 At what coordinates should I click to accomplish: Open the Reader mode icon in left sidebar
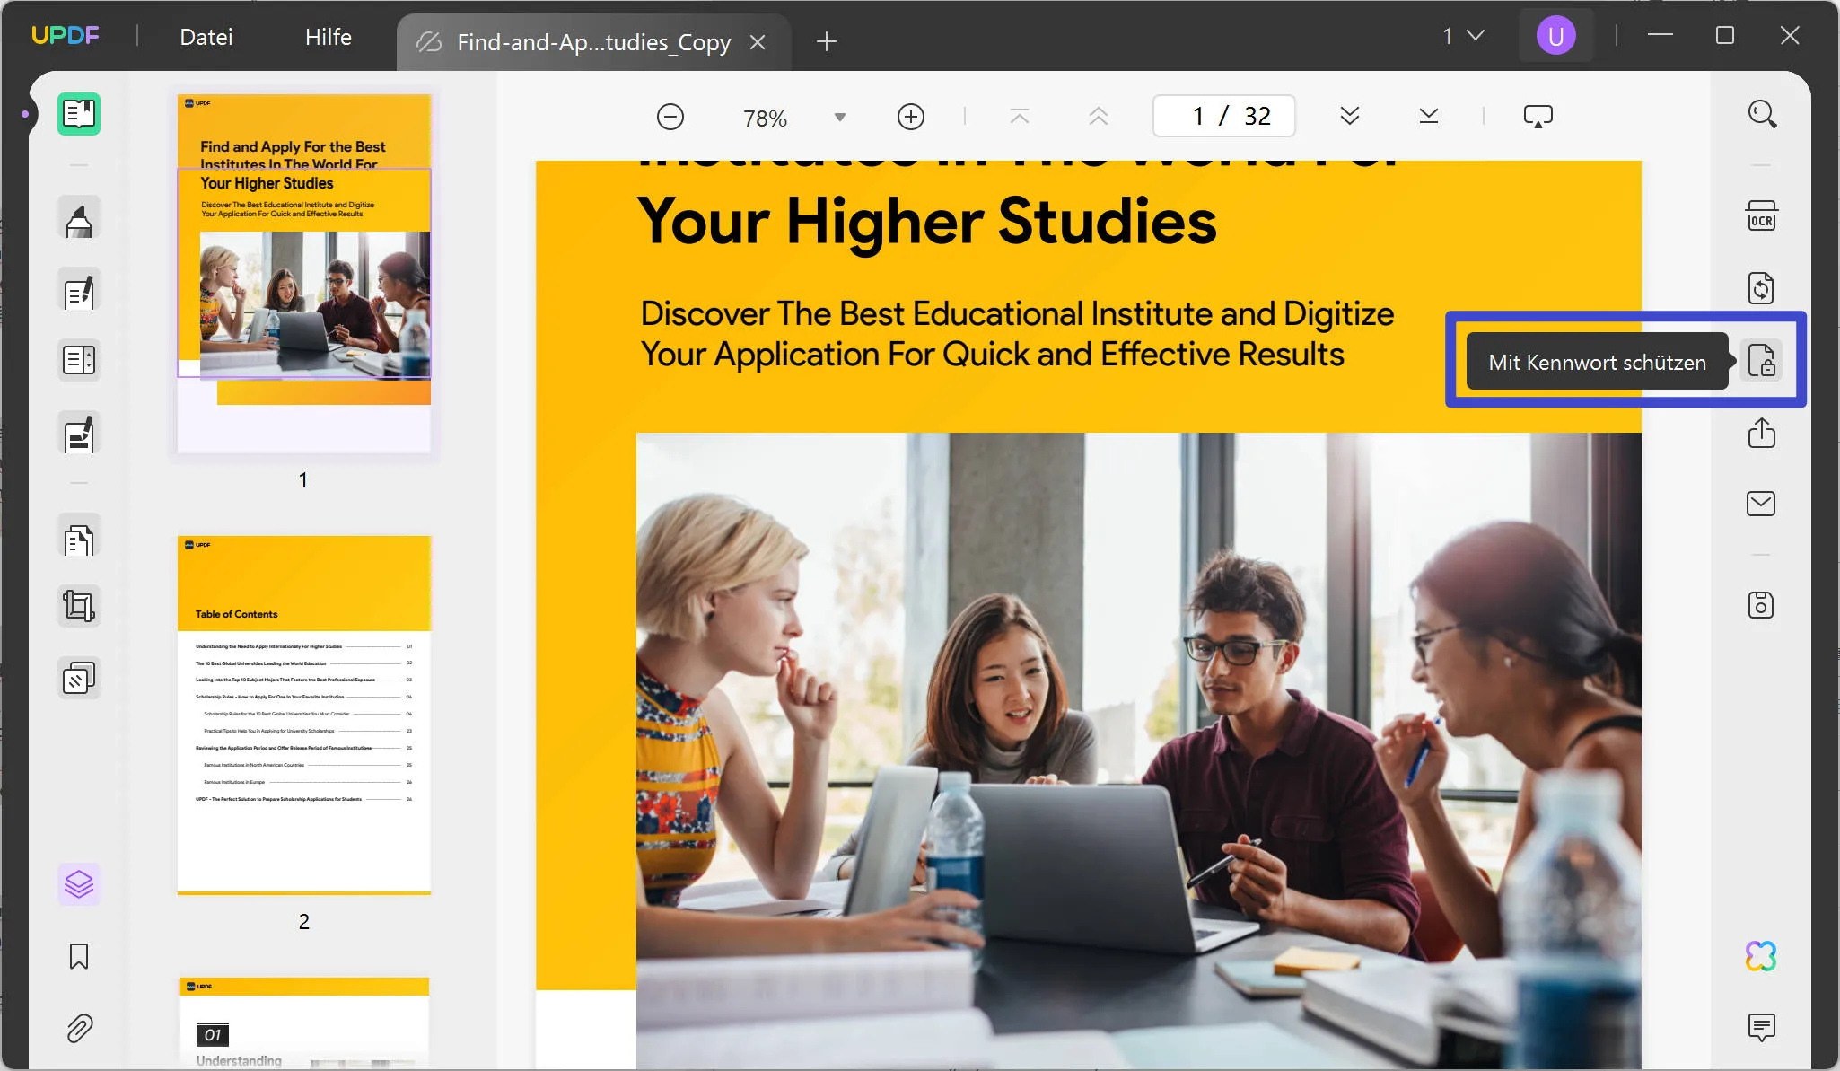click(x=79, y=114)
